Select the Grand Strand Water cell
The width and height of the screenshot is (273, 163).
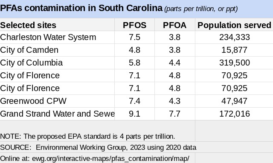click(57, 114)
